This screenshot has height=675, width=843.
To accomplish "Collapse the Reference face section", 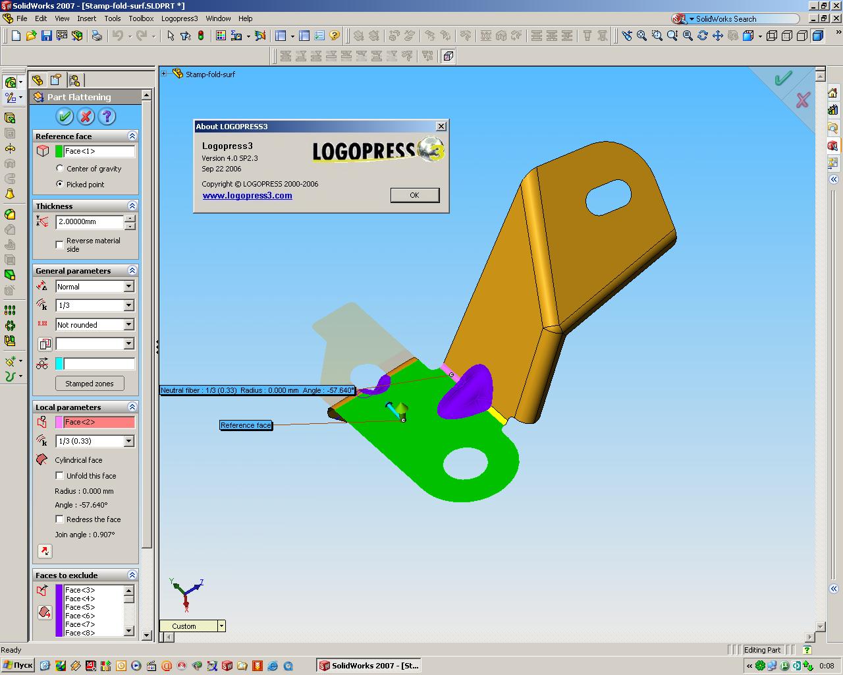I will tap(132, 136).
